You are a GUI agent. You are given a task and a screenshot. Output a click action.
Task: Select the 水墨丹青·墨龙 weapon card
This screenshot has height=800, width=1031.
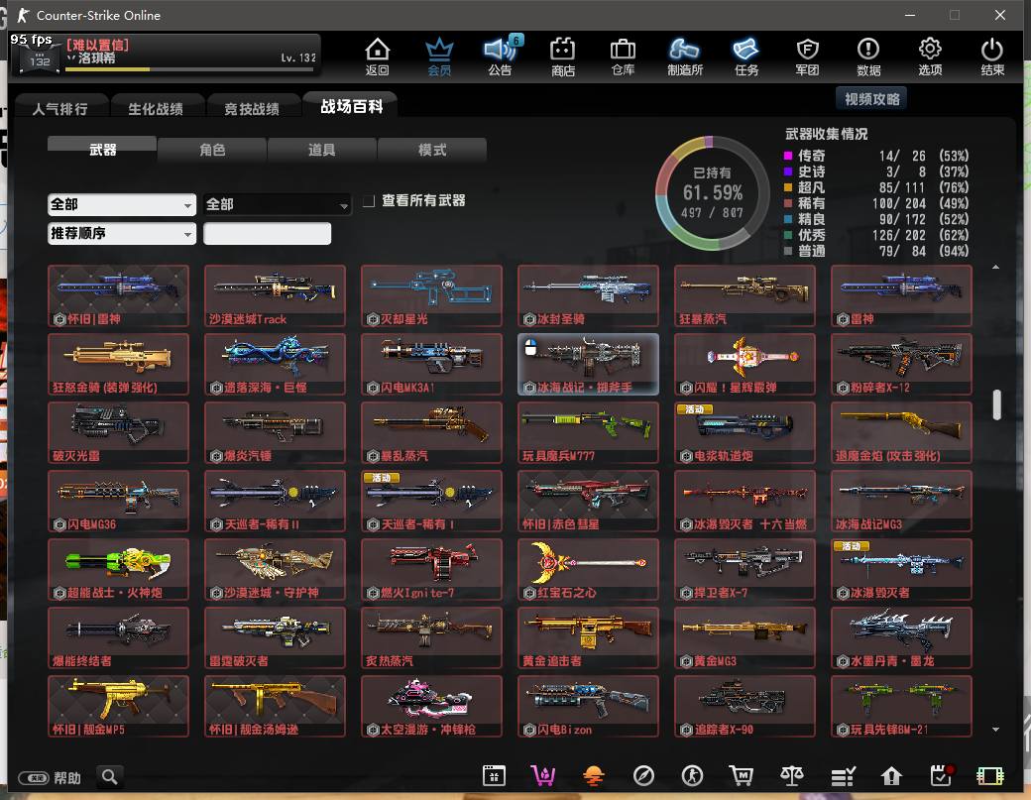coord(901,637)
